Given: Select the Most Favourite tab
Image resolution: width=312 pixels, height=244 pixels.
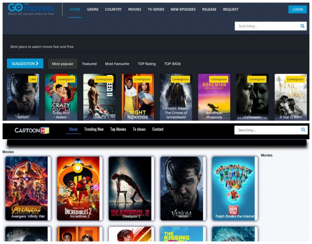Looking at the screenshot, I should (x=117, y=64).
